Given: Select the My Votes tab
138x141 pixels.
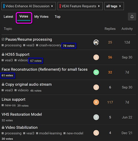Looking at the screenshot, I should click(41, 17).
